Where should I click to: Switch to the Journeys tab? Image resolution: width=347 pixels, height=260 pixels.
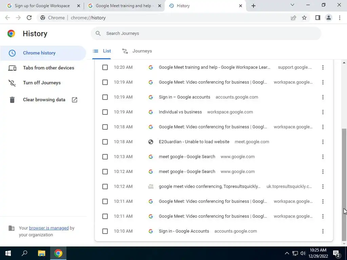(x=137, y=51)
